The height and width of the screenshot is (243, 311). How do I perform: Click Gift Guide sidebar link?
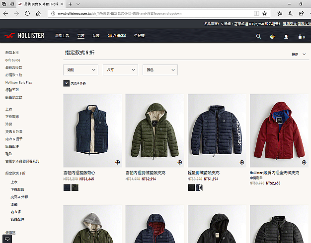tap(13, 60)
